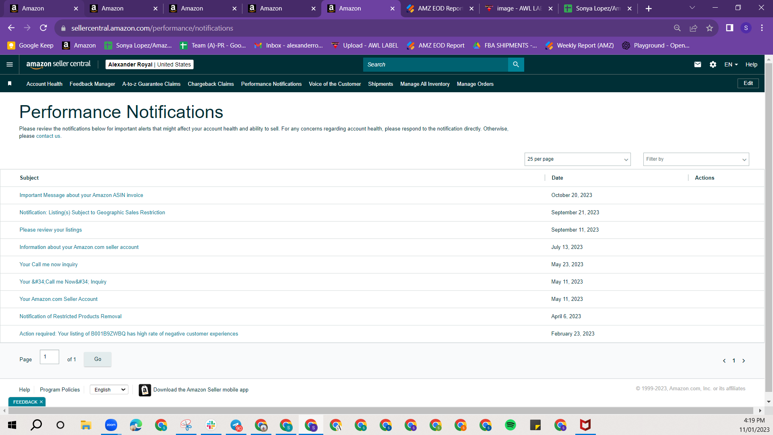Expand the Filter by dropdown
Image resolution: width=773 pixels, height=435 pixels.
pyautogui.click(x=696, y=159)
